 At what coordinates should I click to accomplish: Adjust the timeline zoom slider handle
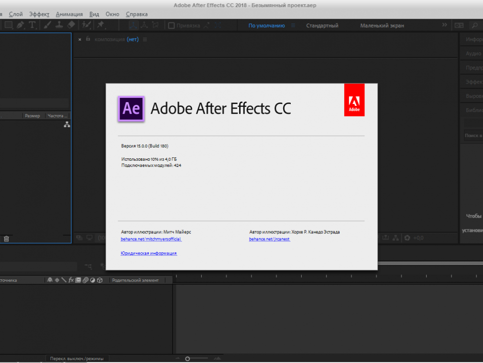[x=187, y=358]
